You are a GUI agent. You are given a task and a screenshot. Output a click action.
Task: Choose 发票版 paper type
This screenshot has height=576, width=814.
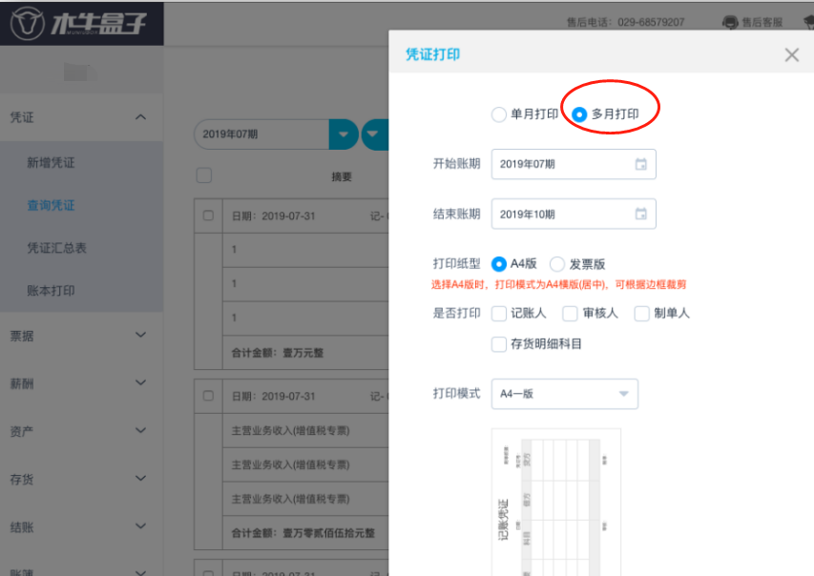coord(557,264)
